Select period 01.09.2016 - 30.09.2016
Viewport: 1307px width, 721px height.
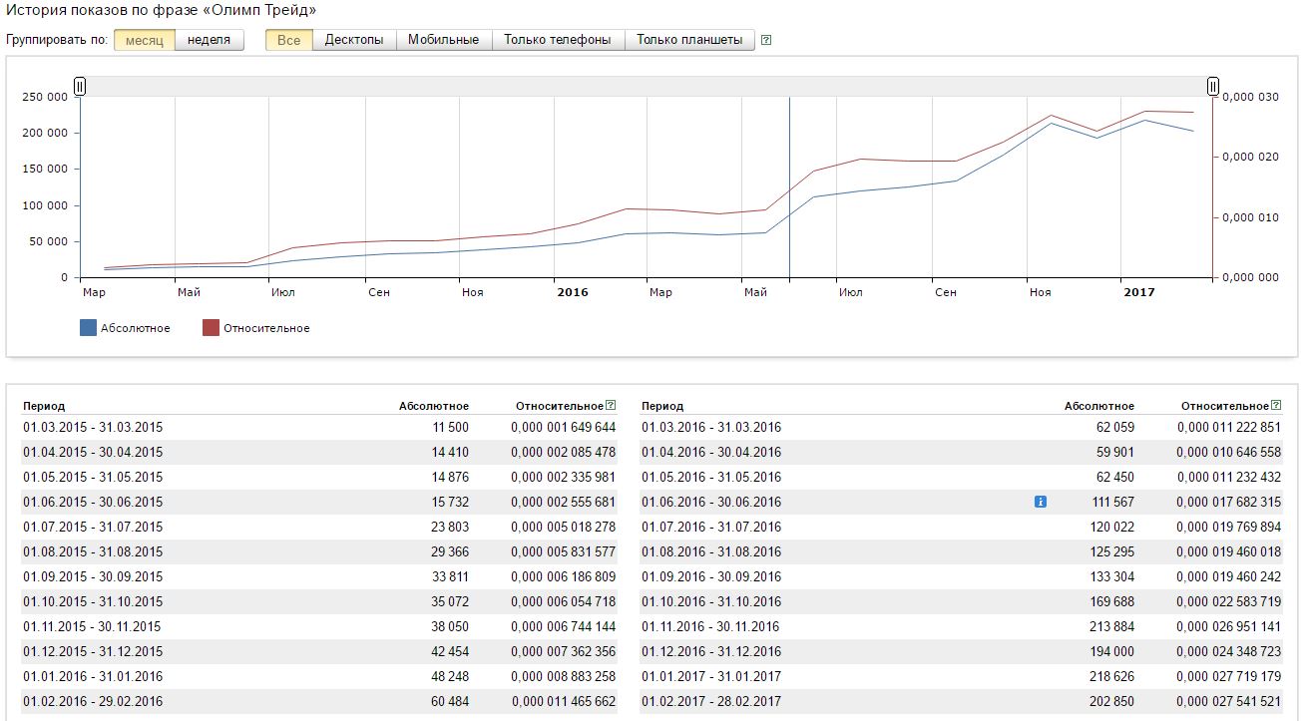711,576
